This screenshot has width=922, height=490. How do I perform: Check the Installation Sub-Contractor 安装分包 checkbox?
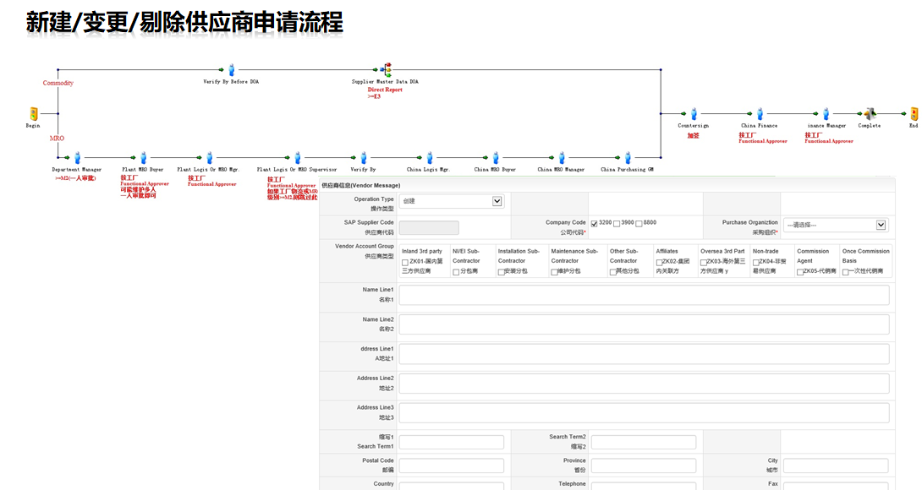tap(502, 272)
